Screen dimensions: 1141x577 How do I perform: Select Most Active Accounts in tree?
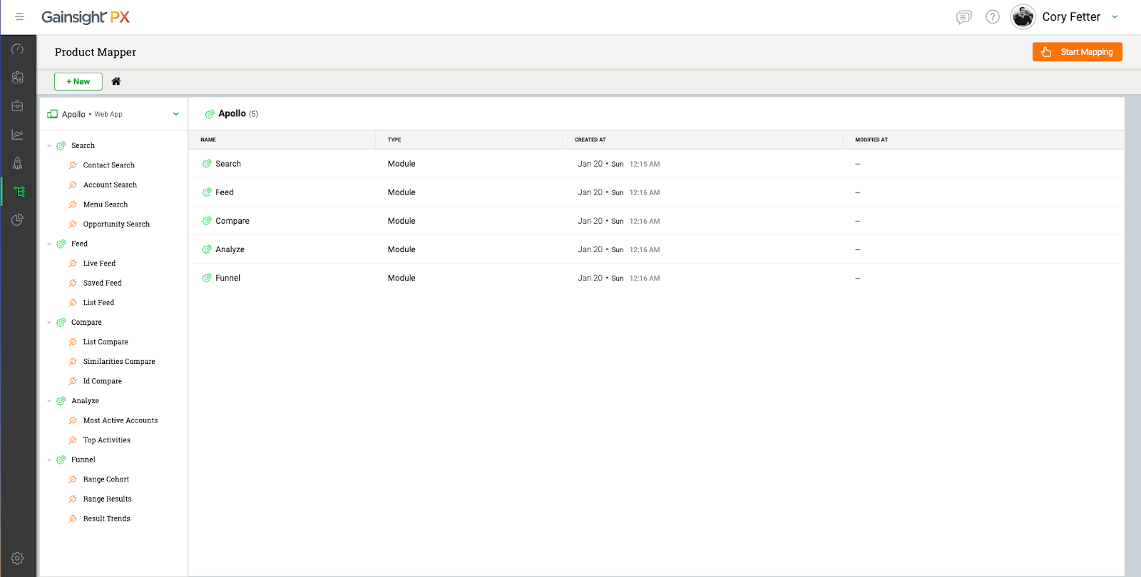(120, 420)
